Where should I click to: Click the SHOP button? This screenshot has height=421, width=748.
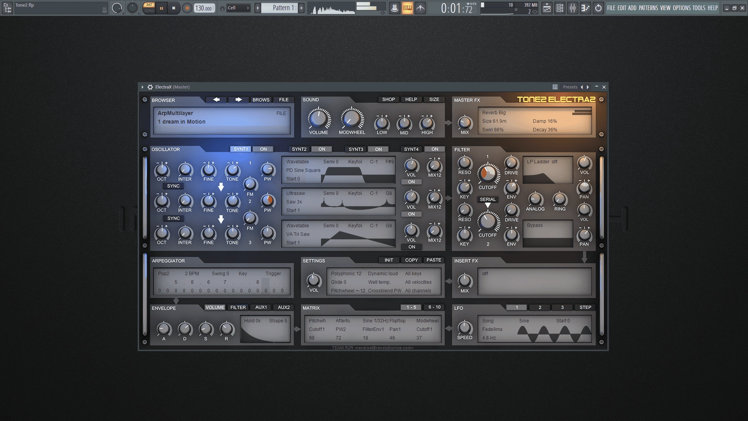tap(388, 99)
